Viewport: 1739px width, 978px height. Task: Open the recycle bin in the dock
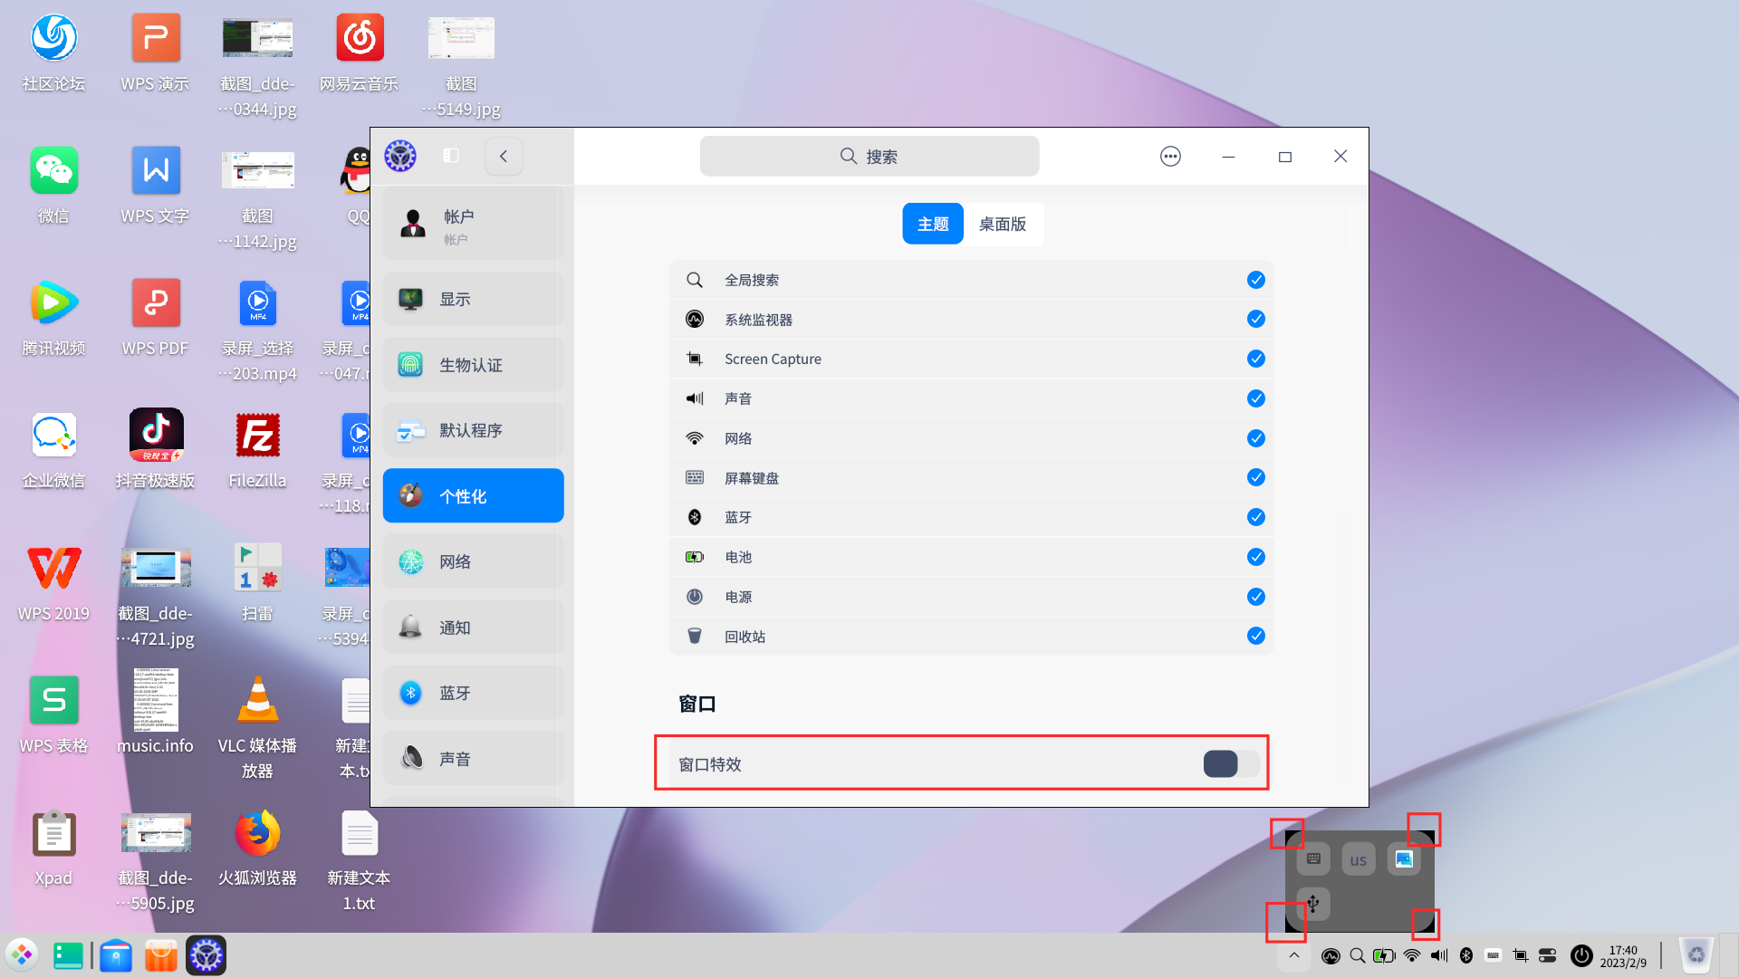point(1696,955)
